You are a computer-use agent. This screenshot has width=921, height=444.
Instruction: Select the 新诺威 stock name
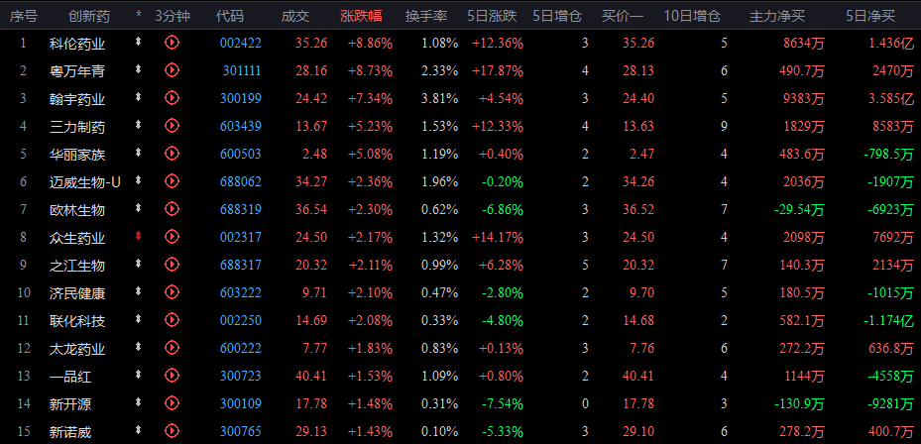click(x=70, y=432)
